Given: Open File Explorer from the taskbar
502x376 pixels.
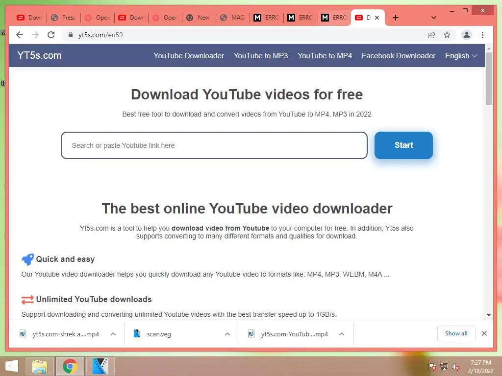Looking at the screenshot, I should tap(40, 366).
